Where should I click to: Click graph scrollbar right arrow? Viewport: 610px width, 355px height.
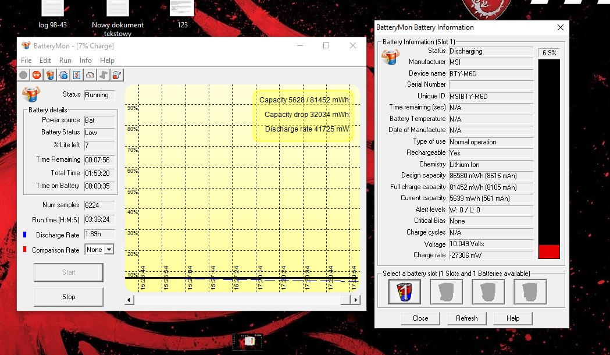click(x=355, y=300)
